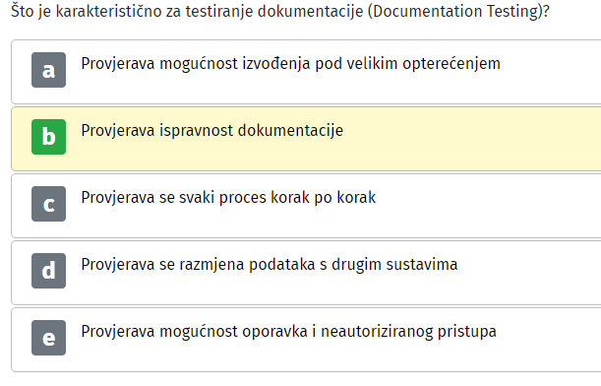
Task: Click the word "pristupa" in option e
Action: click(467, 332)
